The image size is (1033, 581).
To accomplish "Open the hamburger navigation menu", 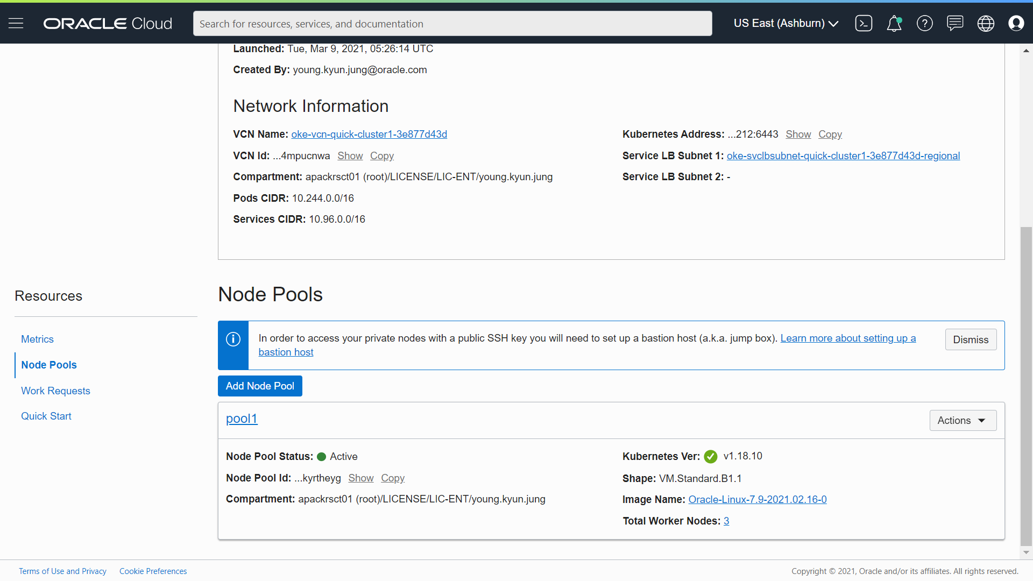I will [16, 23].
